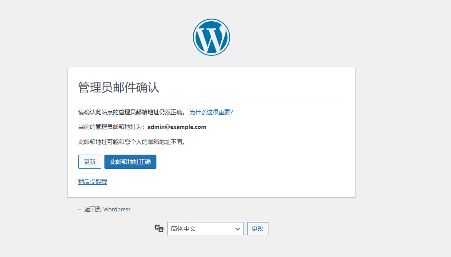
Task: Click the 管理员邮件确认 heading
Action: 119,87
